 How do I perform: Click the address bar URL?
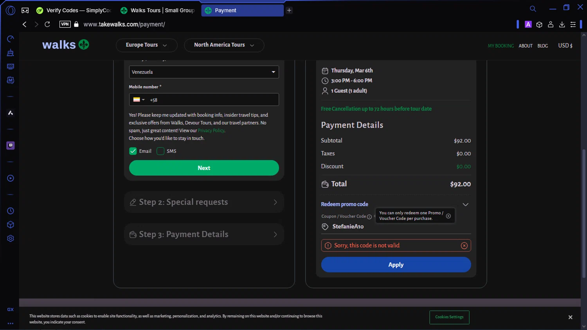[x=124, y=24]
